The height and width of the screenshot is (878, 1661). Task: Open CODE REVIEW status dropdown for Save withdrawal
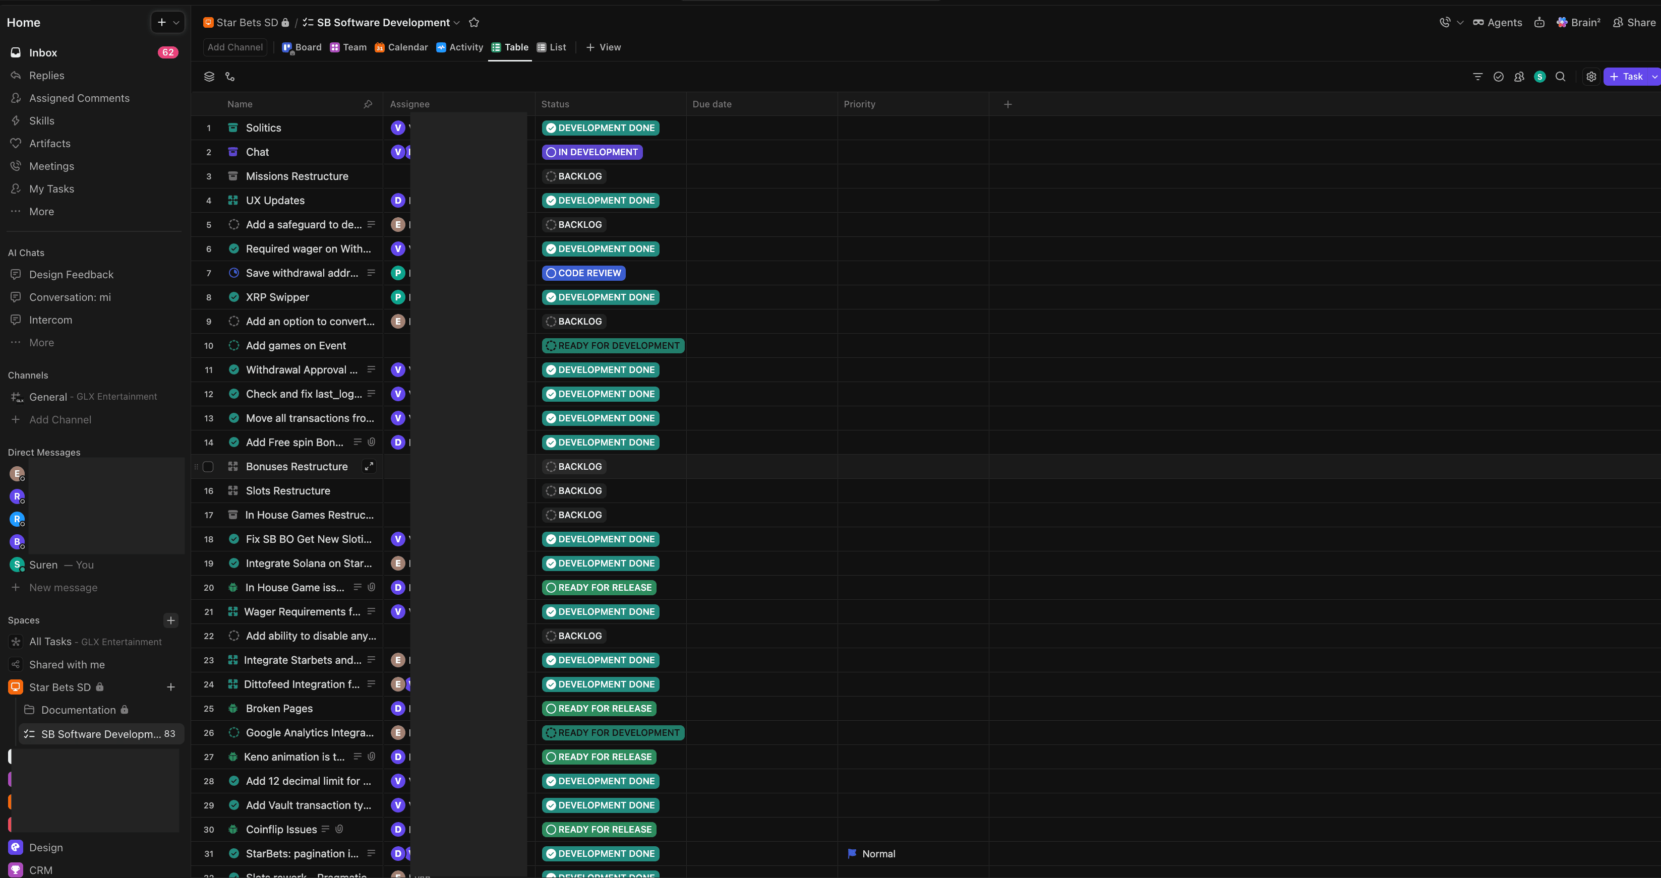pos(583,273)
